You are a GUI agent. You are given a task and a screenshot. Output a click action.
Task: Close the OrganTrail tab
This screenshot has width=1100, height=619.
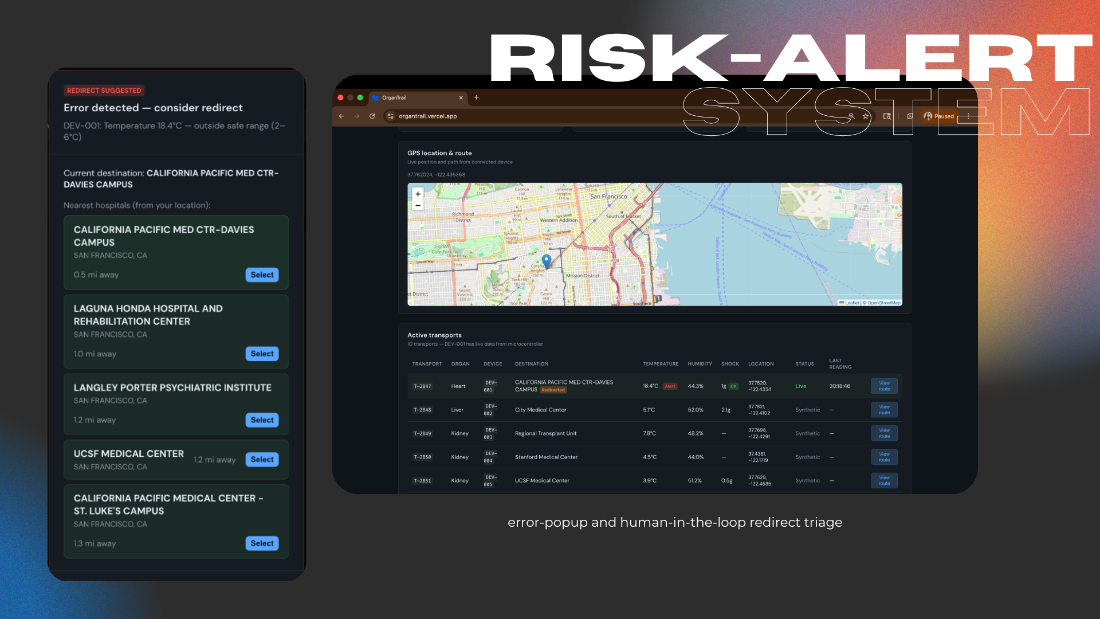(461, 97)
